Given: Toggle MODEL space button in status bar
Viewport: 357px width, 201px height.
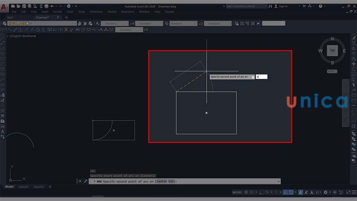Looking at the screenshot, I should tap(237, 192).
